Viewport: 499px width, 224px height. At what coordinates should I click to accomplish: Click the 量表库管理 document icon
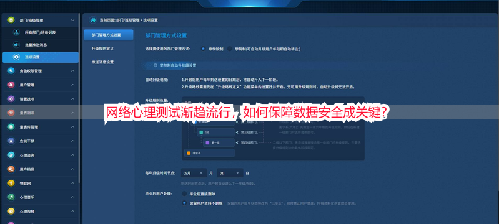point(11,127)
